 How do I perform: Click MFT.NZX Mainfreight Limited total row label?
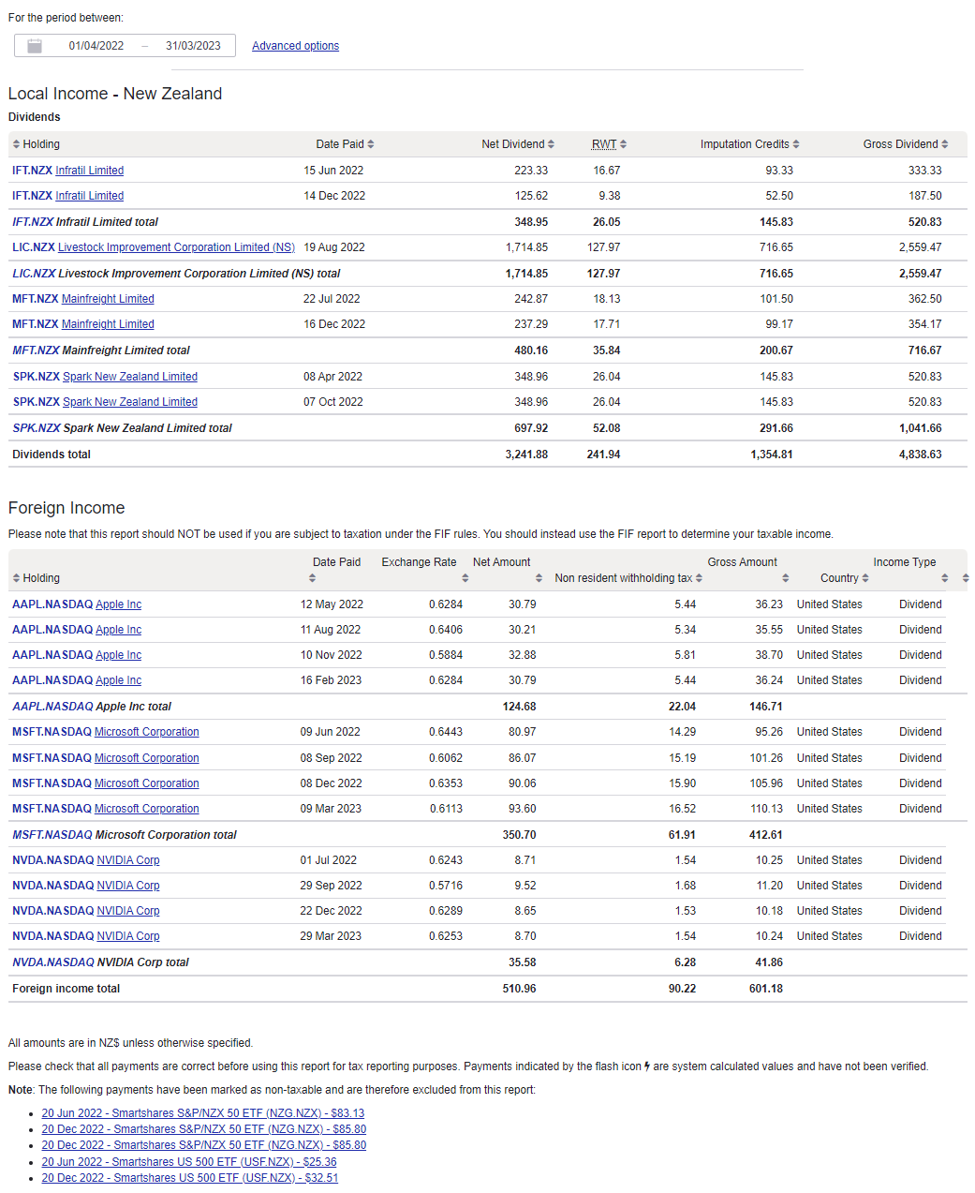click(101, 350)
